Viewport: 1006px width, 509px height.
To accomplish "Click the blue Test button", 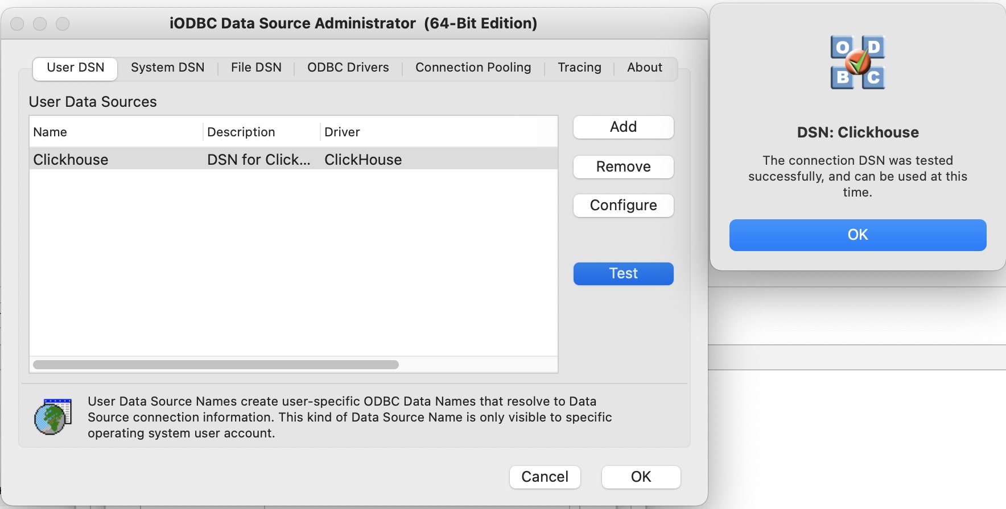I will click(x=624, y=274).
